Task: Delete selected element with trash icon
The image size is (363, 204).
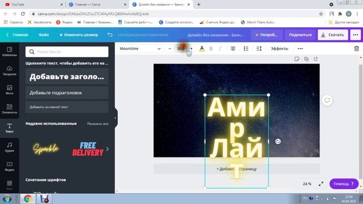Action: 357,49
